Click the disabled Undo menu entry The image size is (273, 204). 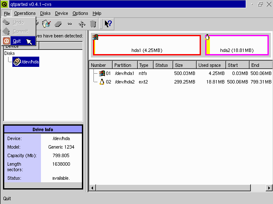point(19,23)
